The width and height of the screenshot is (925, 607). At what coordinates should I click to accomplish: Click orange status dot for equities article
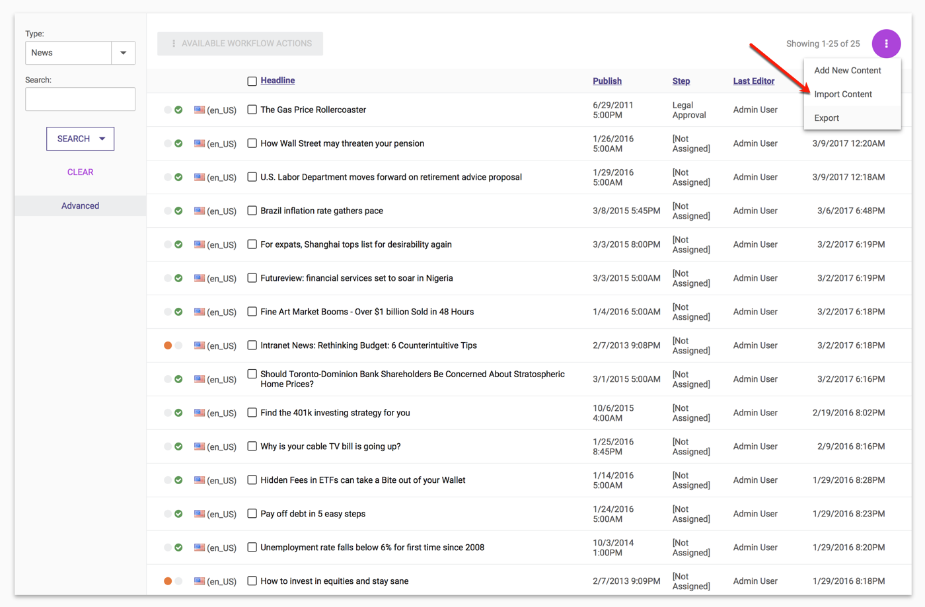tap(168, 581)
